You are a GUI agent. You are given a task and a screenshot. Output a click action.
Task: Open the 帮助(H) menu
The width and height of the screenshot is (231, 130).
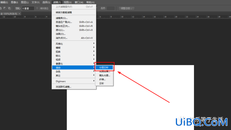coord(90,2)
